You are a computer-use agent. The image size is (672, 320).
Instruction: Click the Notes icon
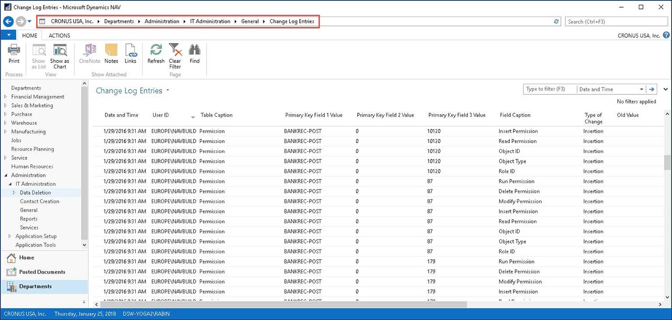coord(111,54)
